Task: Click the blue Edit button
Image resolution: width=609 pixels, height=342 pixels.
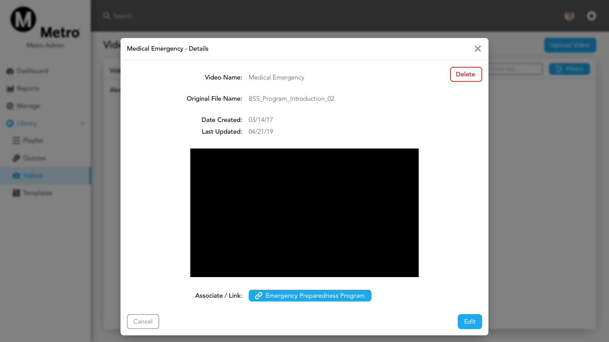Action: coord(470,321)
